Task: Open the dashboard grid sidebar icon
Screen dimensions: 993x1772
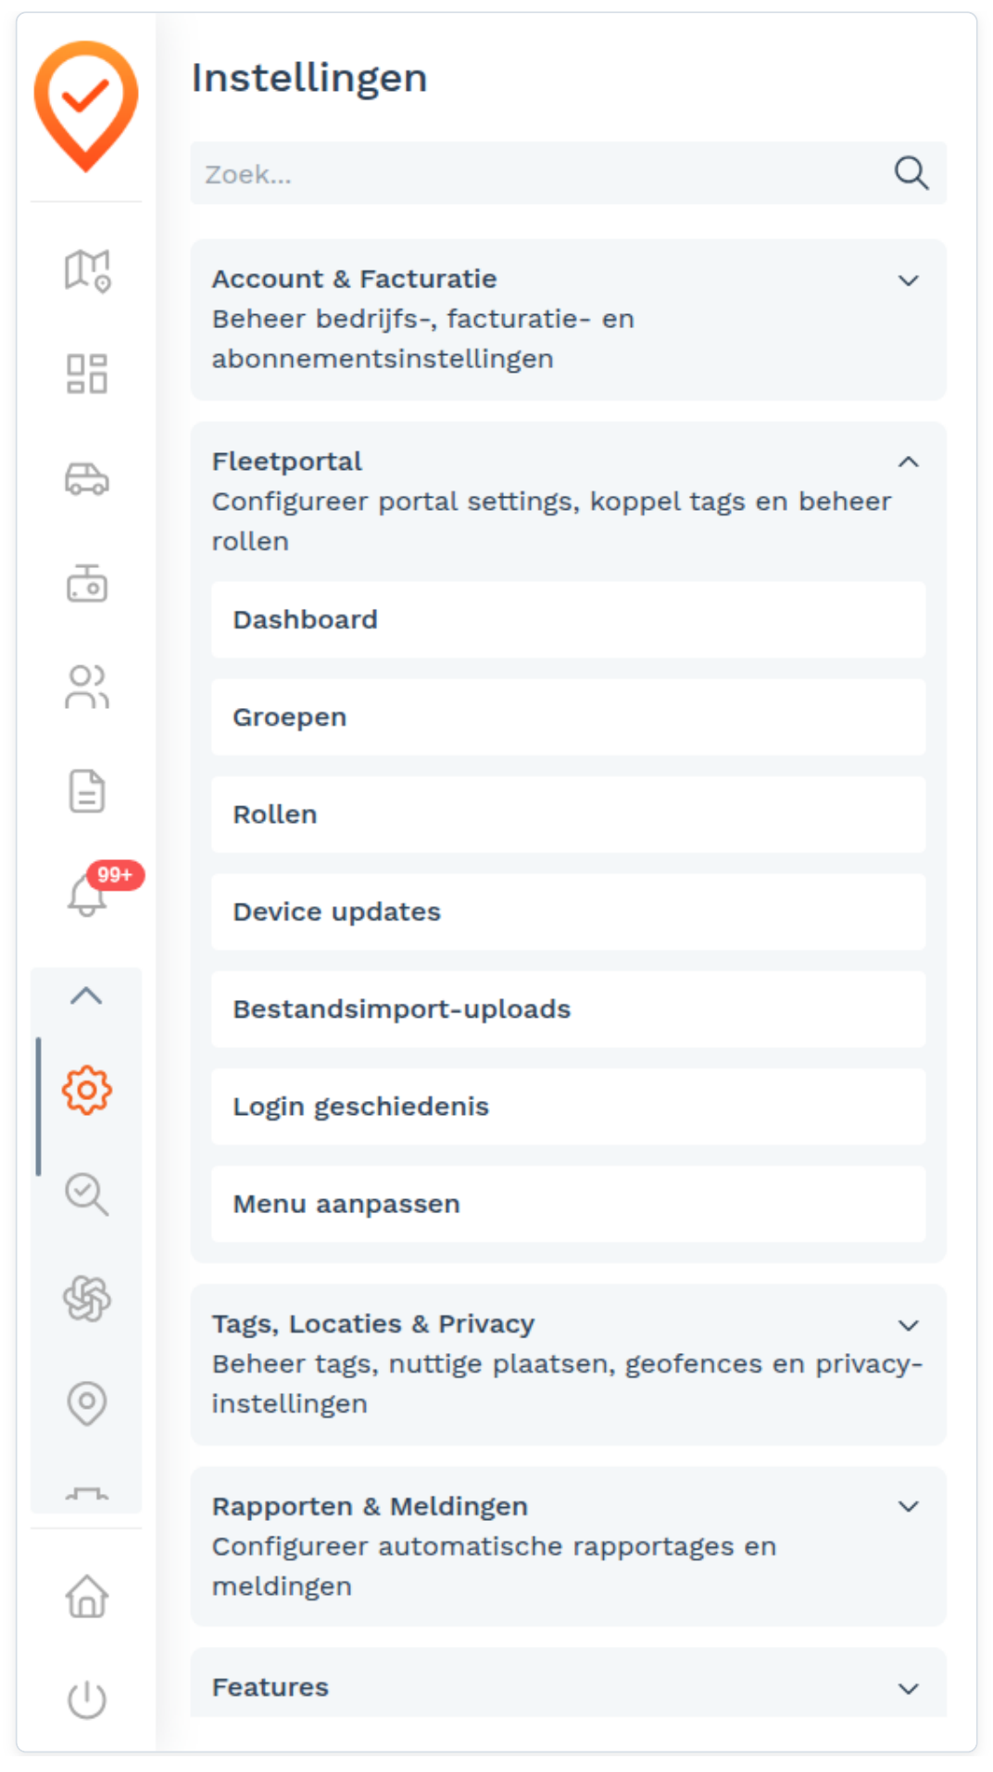Action: (x=87, y=373)
